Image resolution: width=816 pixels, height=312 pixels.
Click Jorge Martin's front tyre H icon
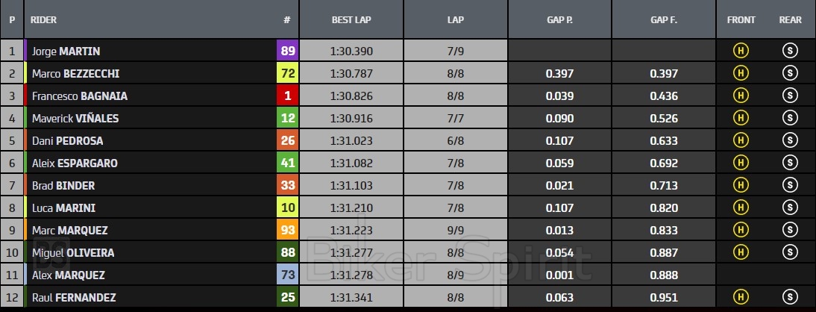pos(741,52)
